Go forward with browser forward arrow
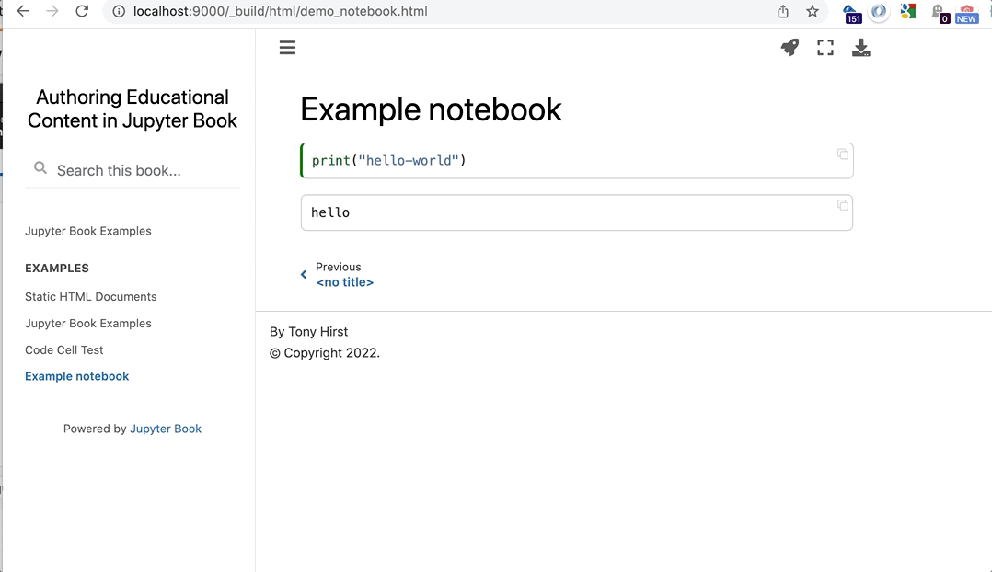The image size is (992, 572). point(52,11)
